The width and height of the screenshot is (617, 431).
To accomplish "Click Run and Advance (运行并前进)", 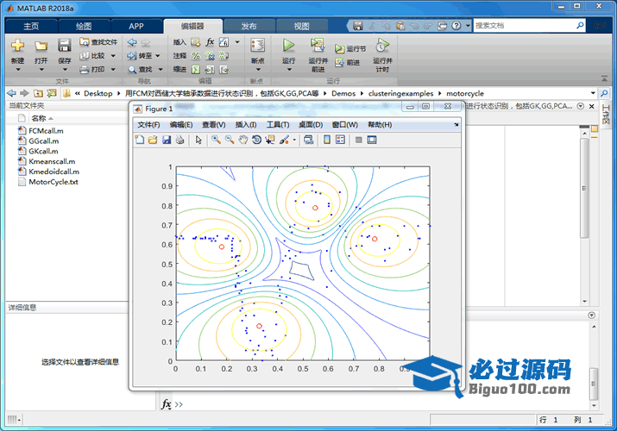I will click(x=318, y=55).
